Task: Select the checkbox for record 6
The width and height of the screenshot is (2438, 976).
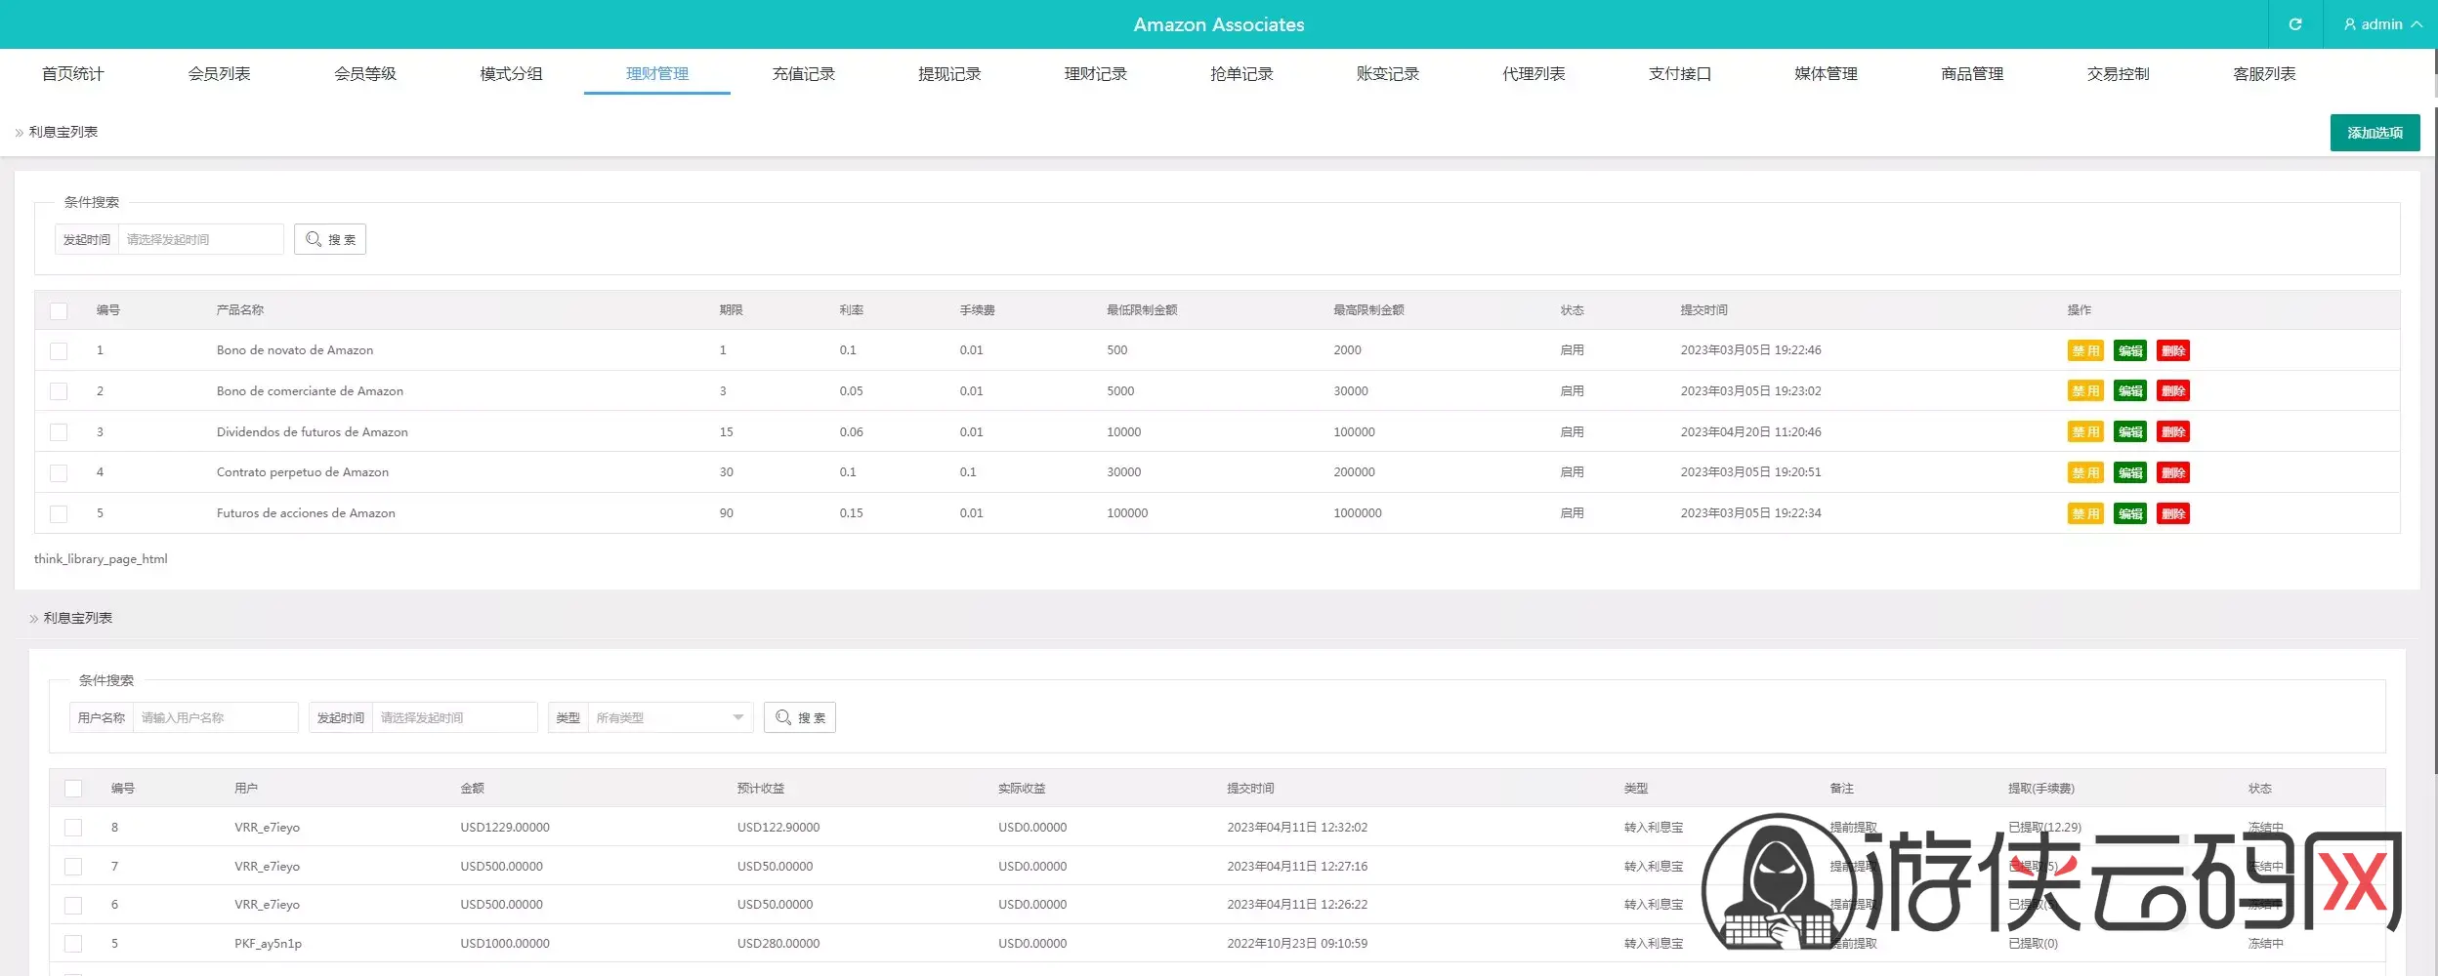Action: click(73, 905)
